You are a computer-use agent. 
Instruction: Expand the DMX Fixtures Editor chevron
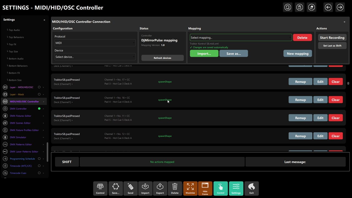point(43,116)
